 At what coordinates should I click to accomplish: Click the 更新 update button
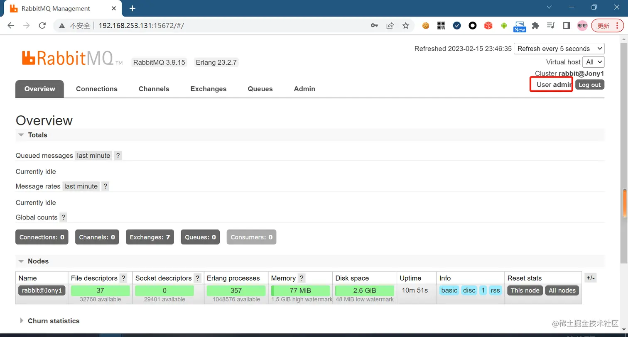point(608,26)
